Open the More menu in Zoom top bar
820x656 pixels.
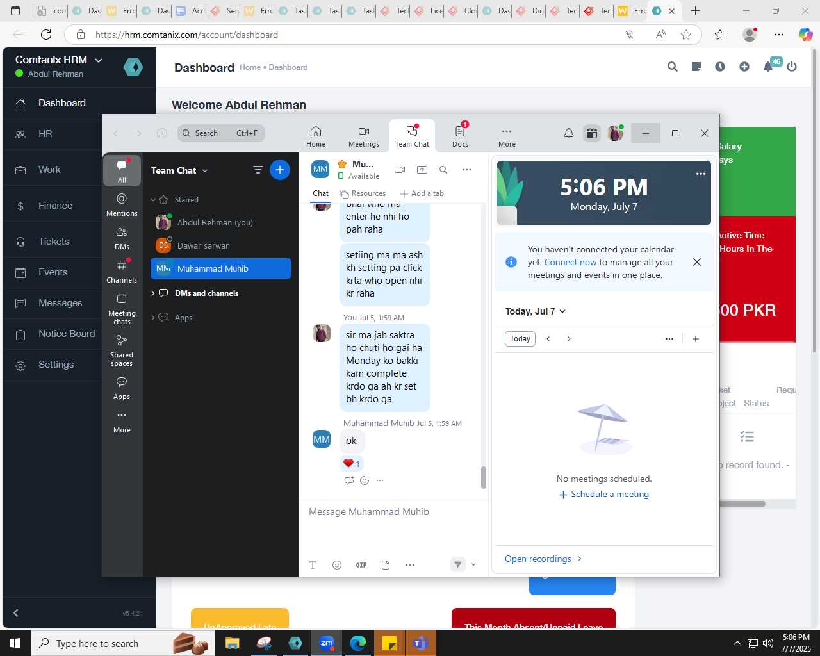[507, 136]
